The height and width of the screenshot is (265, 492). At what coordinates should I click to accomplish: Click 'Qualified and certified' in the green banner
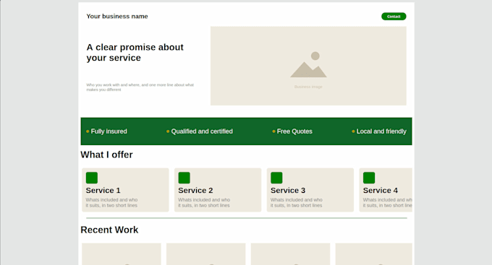(202, 131)
